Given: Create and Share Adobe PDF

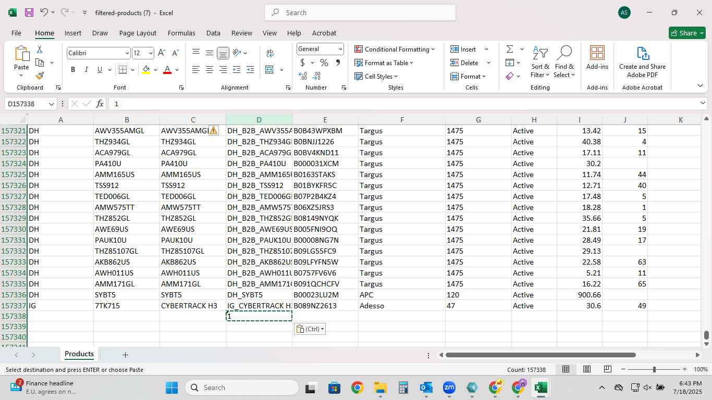Looking at the screenshot, I should pyautogui.click(x=642, y=62).
